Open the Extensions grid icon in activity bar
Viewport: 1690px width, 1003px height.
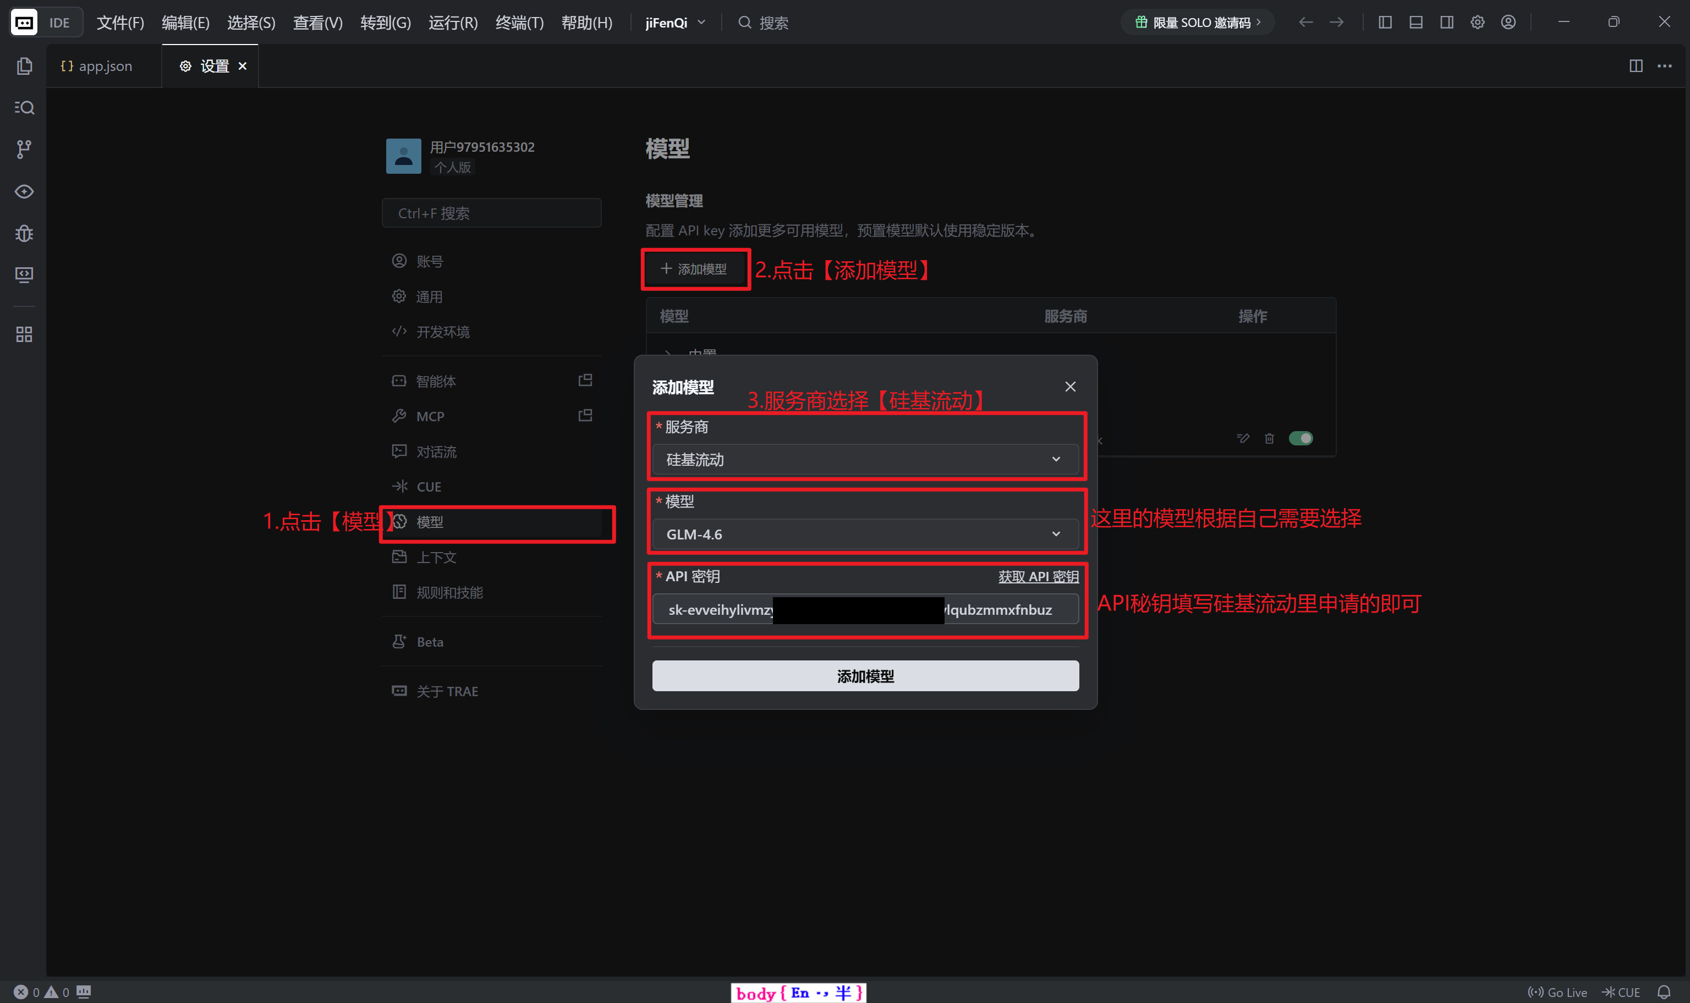click(x=24, y=334)
